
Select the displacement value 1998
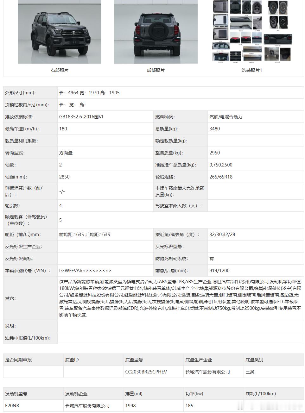coord(130,406)
